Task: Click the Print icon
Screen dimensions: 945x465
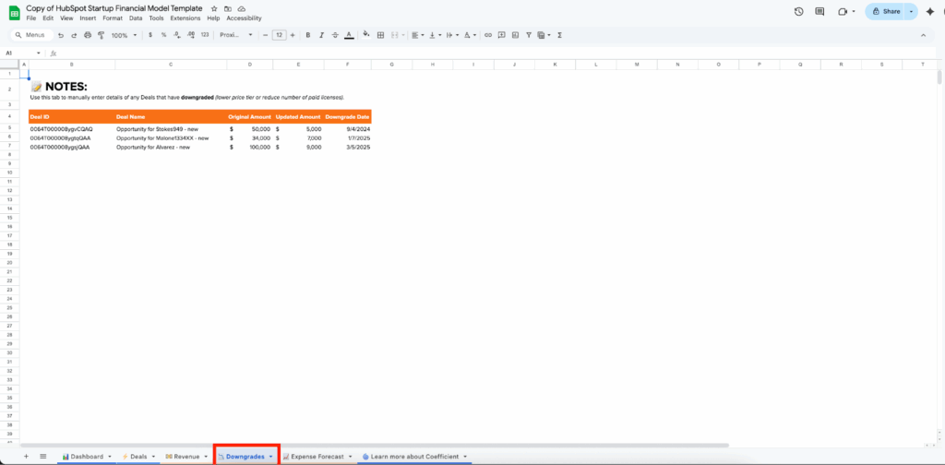Action: coord(88,35)
